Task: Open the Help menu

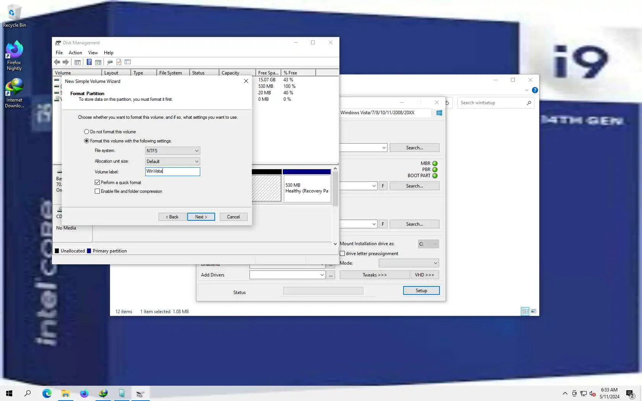Action: (109, 53)
